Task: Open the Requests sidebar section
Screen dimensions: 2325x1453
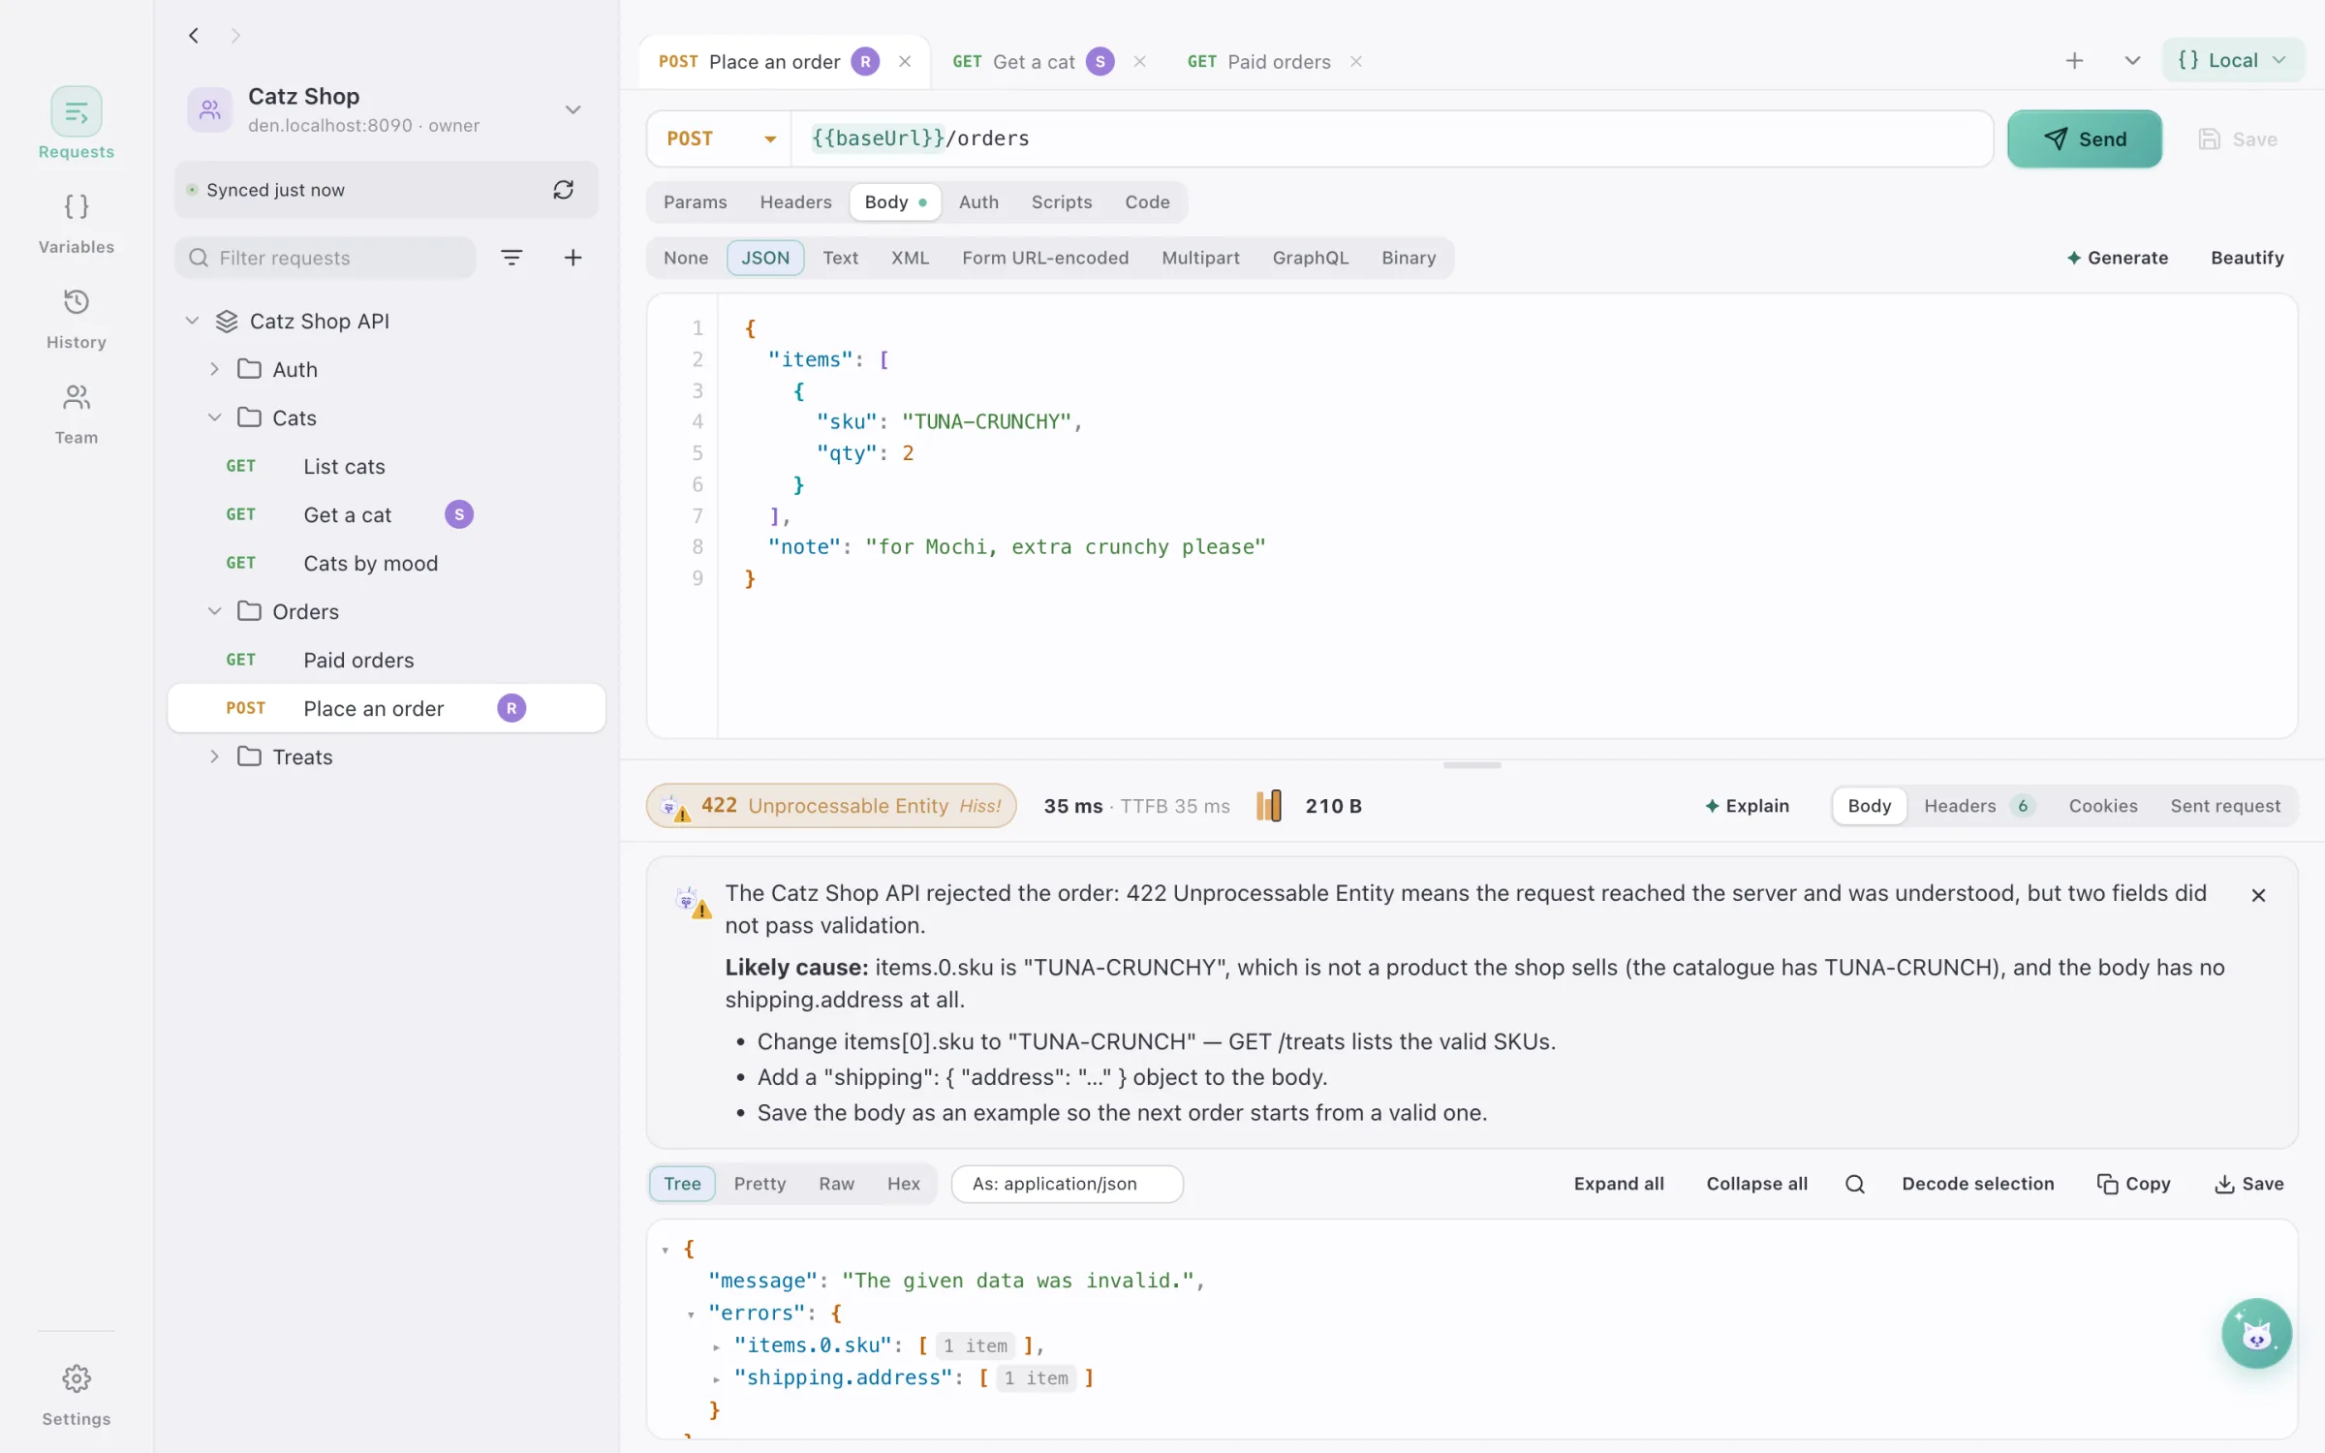Action: (x=76, y=124)
